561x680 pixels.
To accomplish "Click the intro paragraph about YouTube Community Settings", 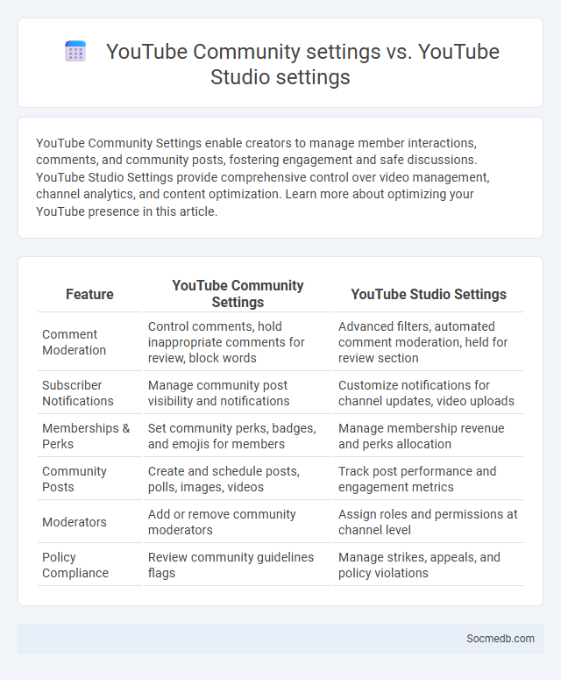I will click(263, 177).
